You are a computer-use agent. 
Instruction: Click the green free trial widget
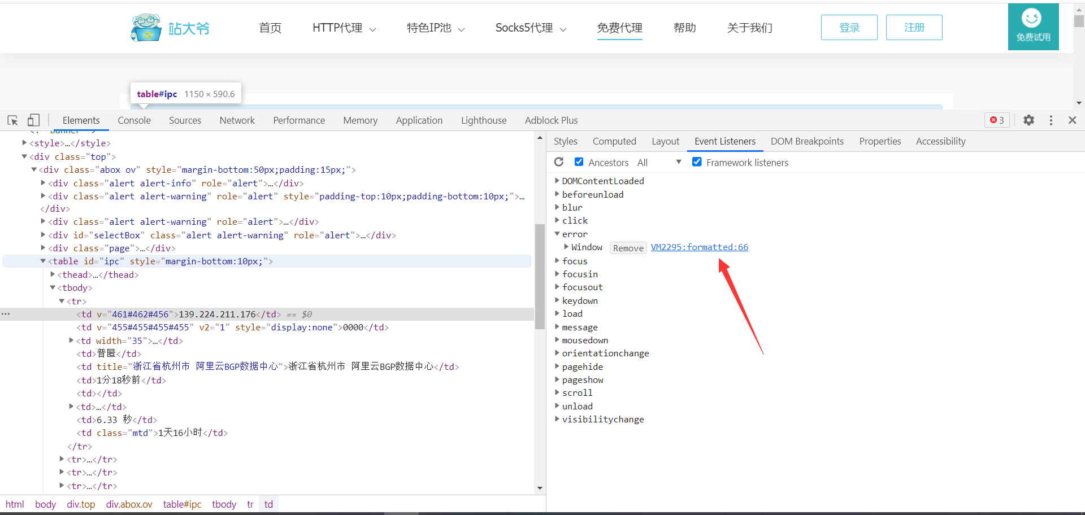click(x=1033, y=27)
